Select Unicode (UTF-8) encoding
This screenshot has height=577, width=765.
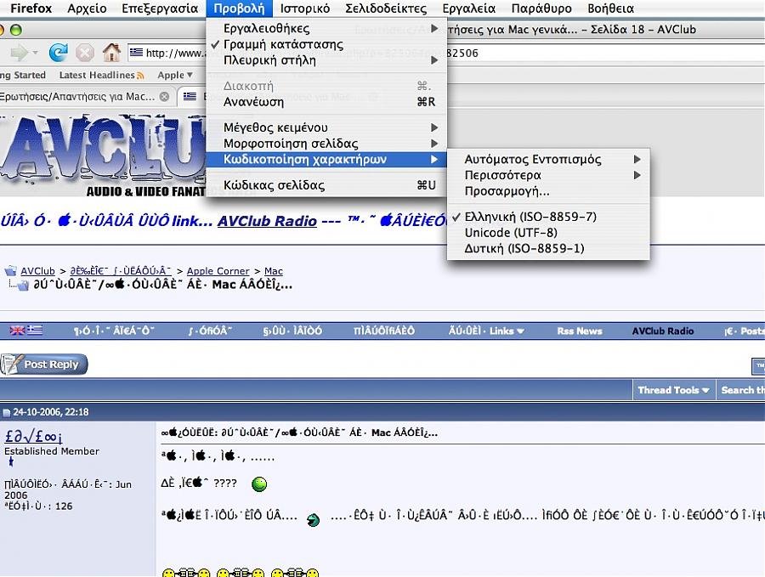click(511, 233)
